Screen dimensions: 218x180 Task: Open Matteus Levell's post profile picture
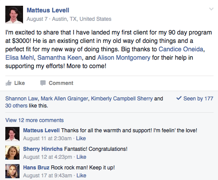[14, 15]
